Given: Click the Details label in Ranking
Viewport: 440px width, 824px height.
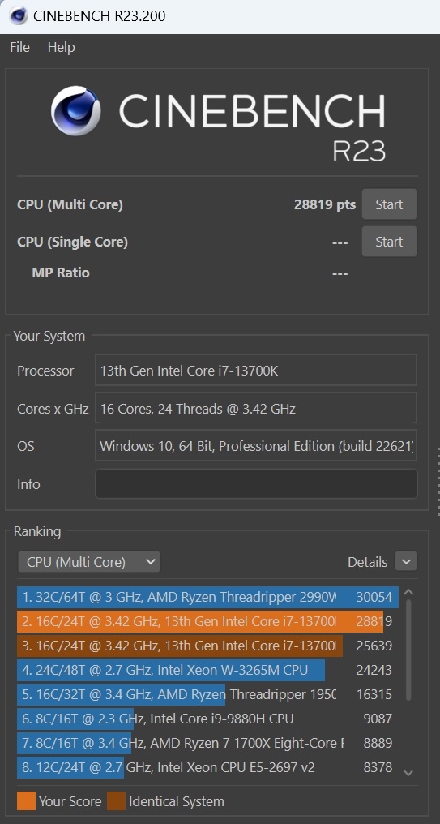Looking at the screenshot, I should point(368,562).
